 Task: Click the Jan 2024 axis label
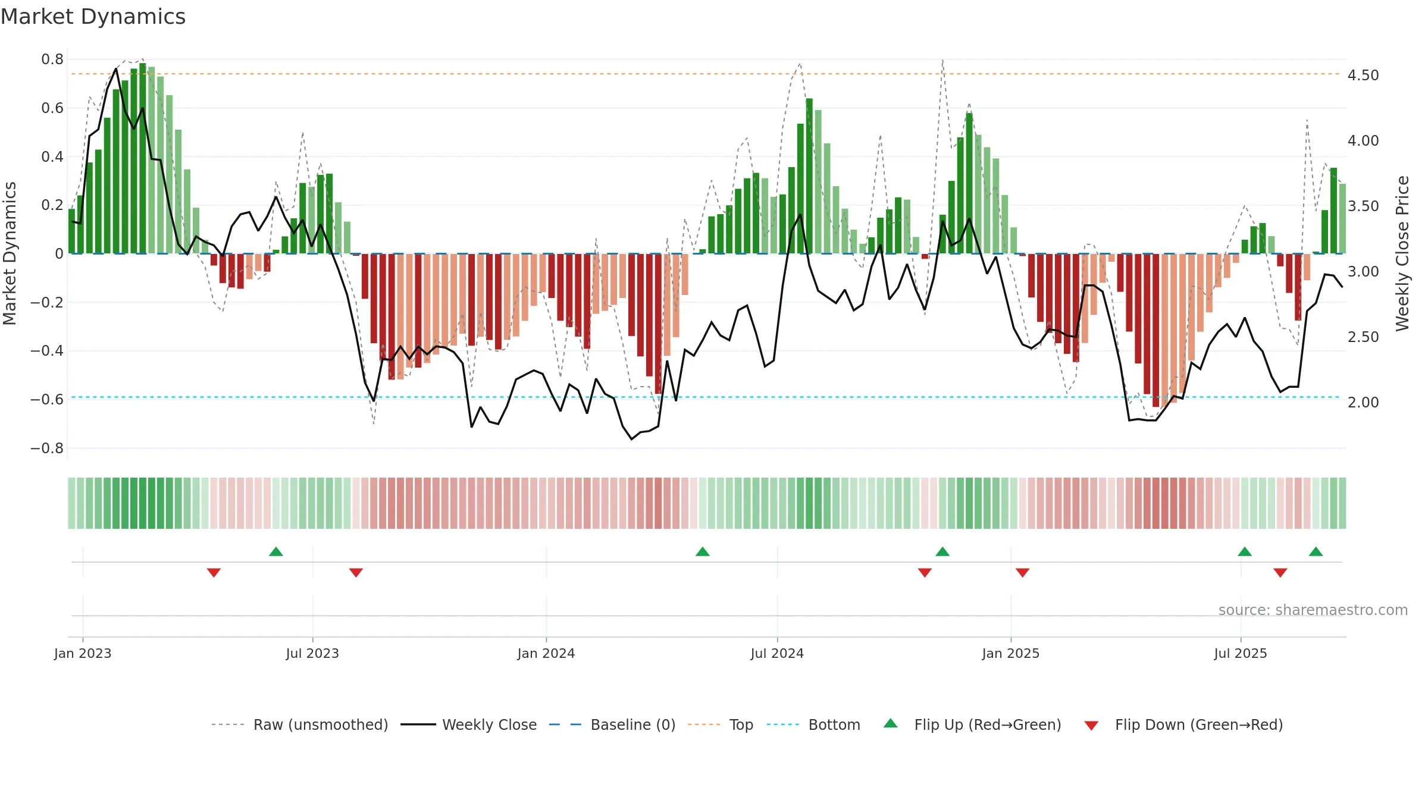click(x=546, y=653)
